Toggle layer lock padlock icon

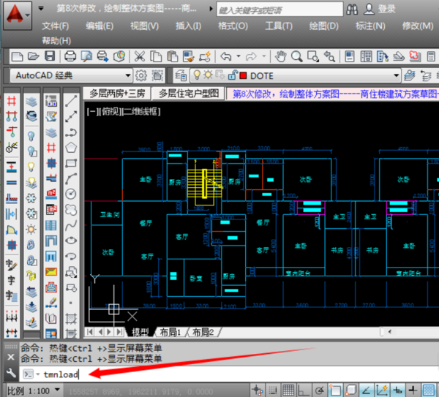pyautogui.click(x=233, y=75)
